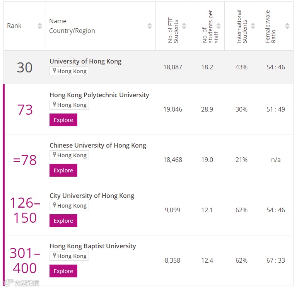This screenshot has width=297, height=289.
Task: Open City University of Hong Kong link
Action: coord(92,196)
